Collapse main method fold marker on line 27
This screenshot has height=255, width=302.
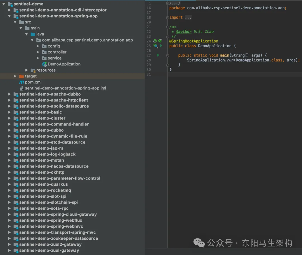click(167, 55)
